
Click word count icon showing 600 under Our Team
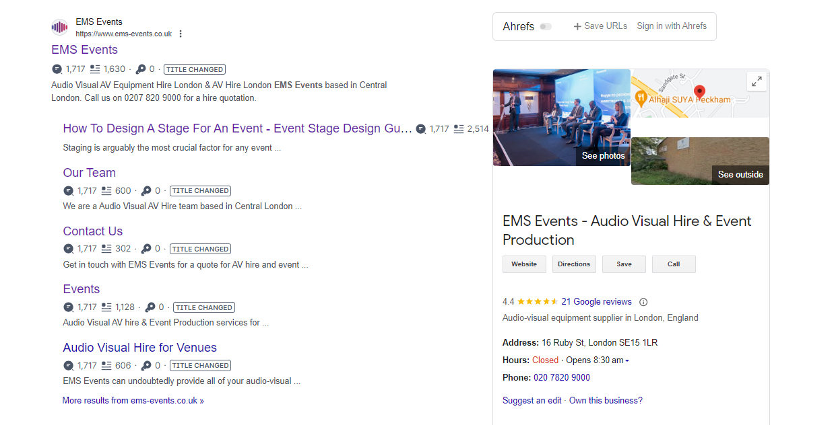pyautogui.click(x=106, y=191)
